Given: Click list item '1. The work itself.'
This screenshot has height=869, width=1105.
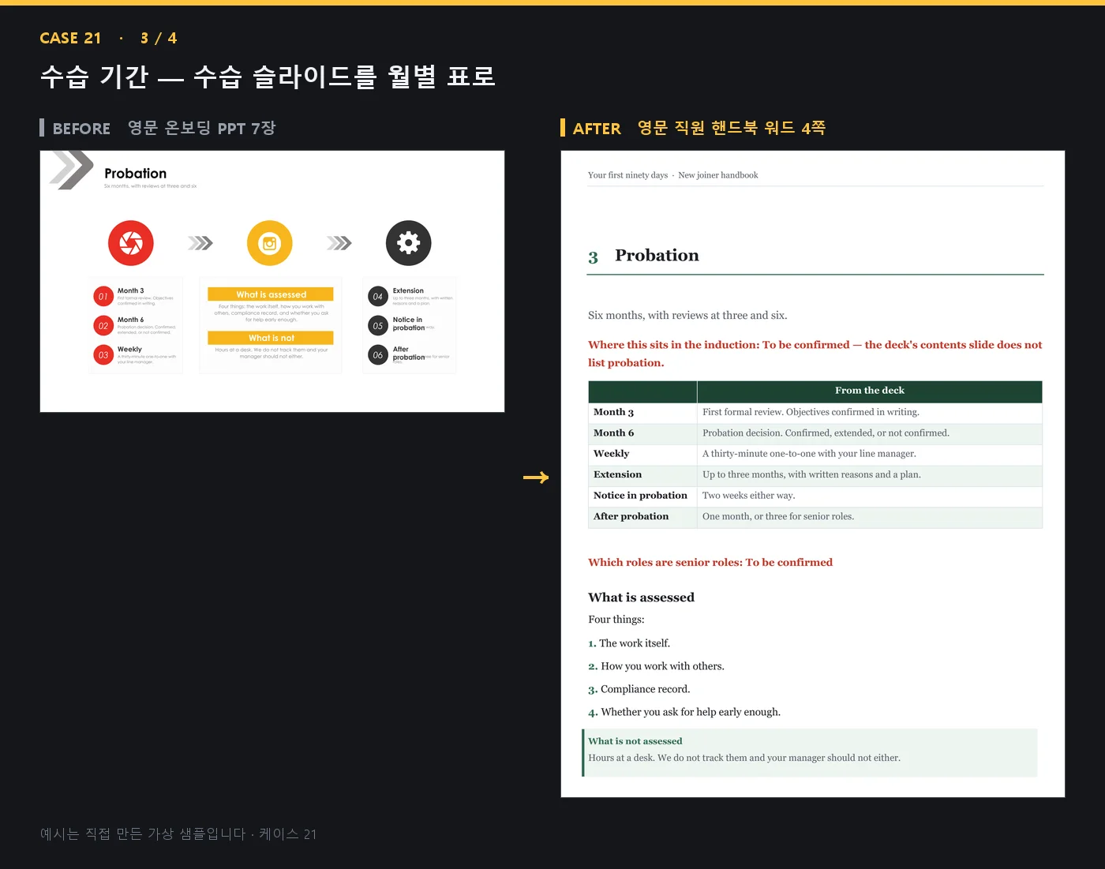Looking at the screenshot, I should pos(629,643).
